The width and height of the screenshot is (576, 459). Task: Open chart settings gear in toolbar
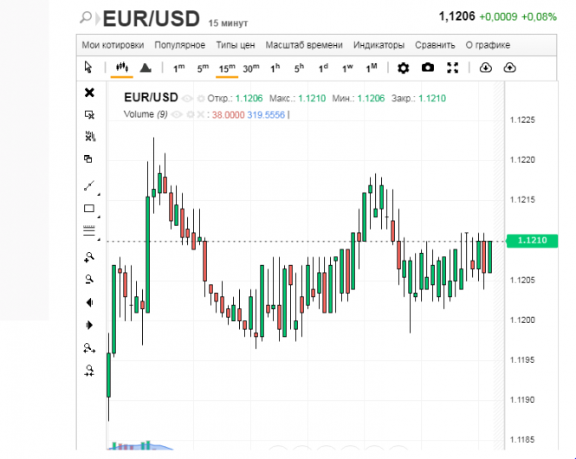point(404,68)
